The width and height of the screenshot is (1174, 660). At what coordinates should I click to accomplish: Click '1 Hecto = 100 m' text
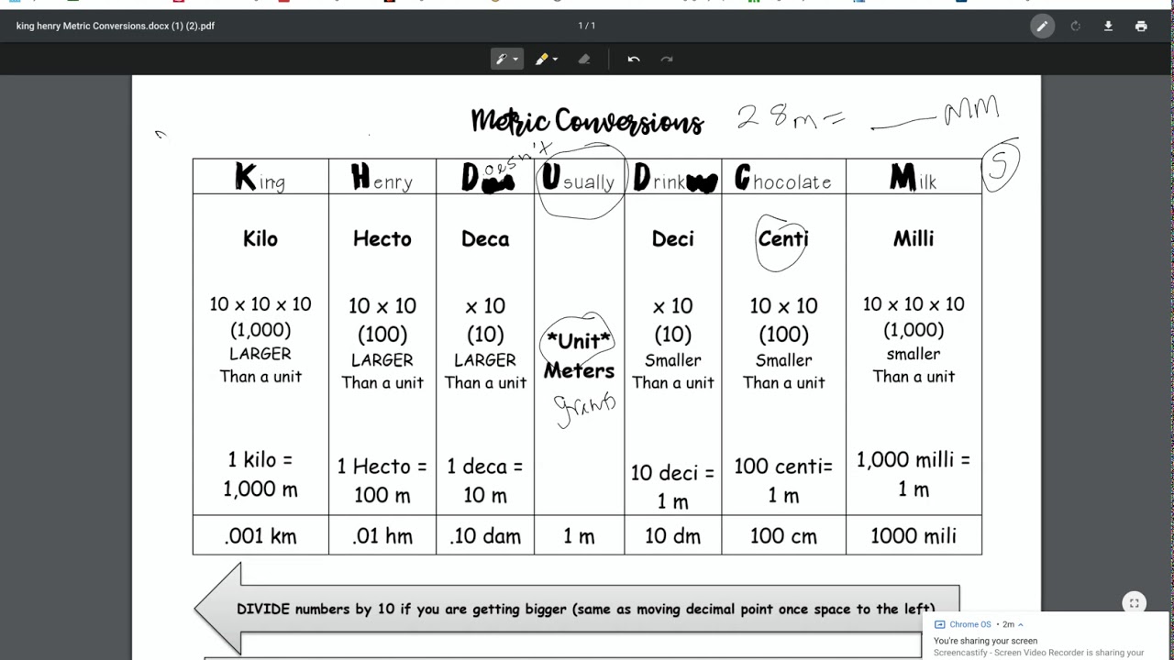coord(382,480)
